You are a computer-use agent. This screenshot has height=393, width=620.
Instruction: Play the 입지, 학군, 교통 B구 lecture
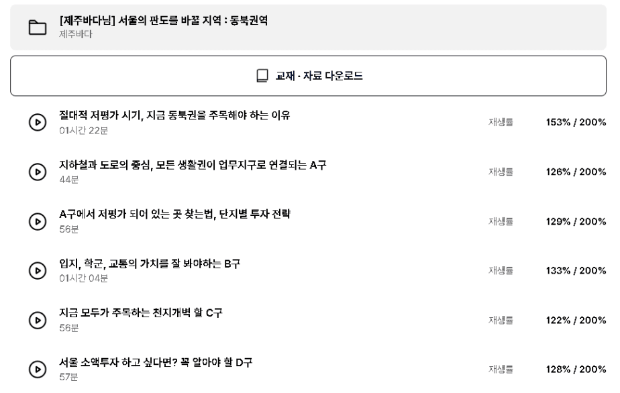pyautogui.click(x=38, y=270)
